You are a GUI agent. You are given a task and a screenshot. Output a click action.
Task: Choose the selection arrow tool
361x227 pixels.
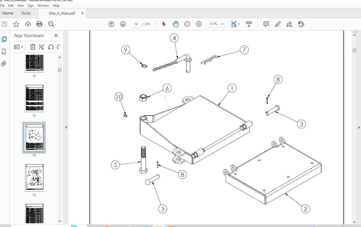[164, 24]
